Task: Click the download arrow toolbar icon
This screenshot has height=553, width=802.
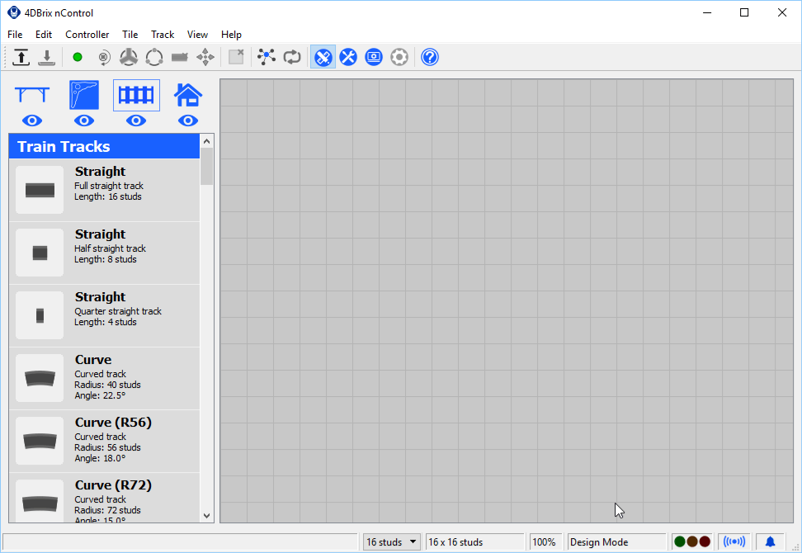Action: [x=46, y=57]
